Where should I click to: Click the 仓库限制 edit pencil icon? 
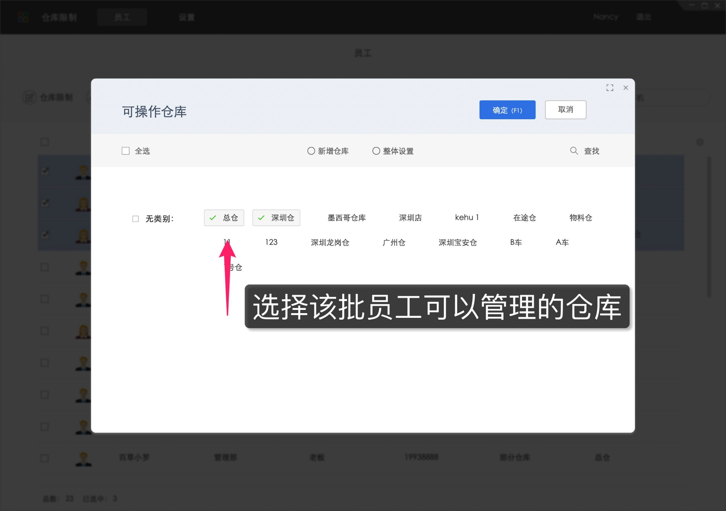pyautogui.click(x=30, y=97)
